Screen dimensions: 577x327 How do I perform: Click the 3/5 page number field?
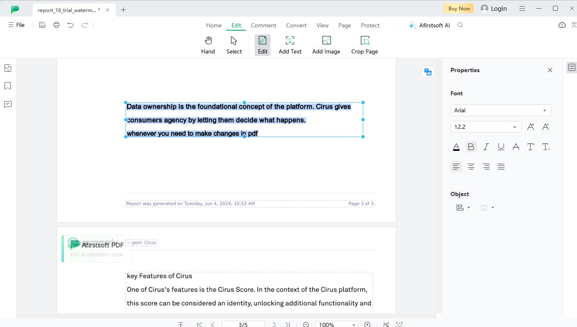coord(243,325)
